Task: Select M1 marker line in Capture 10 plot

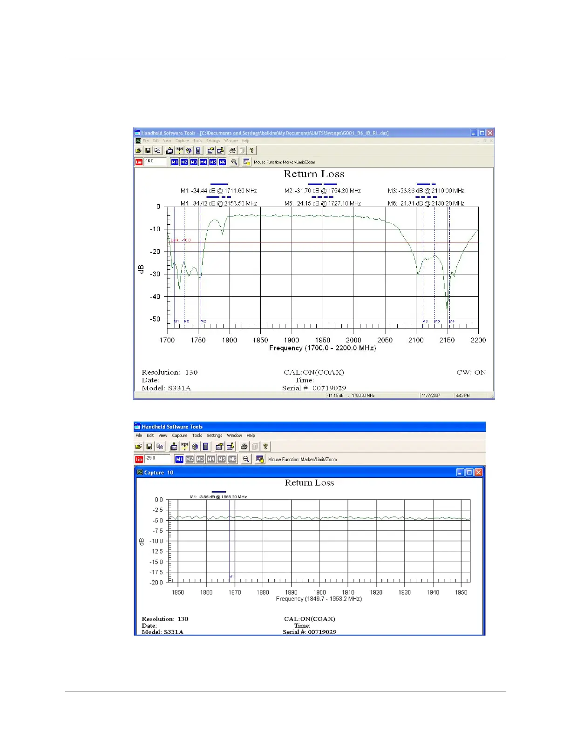Action: 230,541
